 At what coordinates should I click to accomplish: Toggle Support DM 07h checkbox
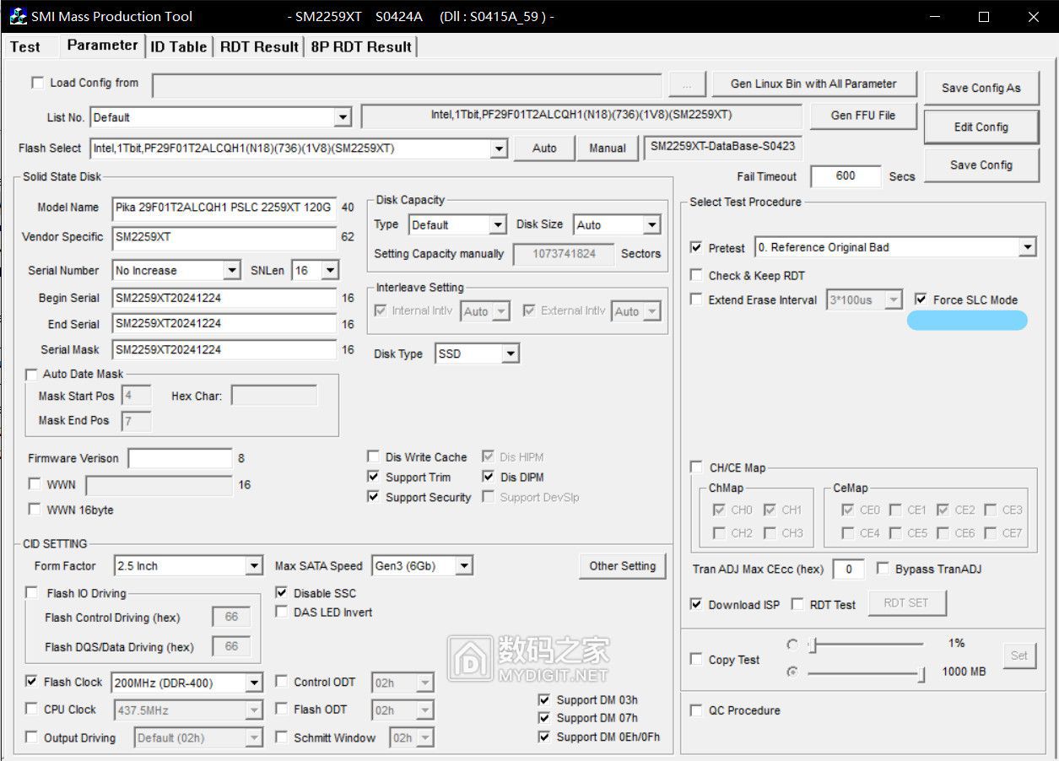[x=544, y=718]
